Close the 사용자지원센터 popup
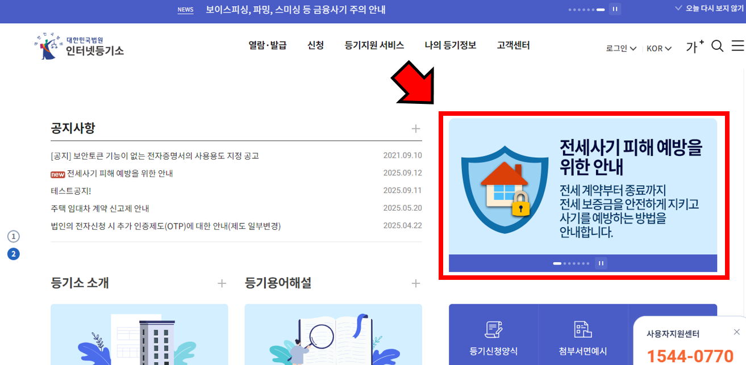The height and width of the screenshot is (365, 746). pos(737,332)
